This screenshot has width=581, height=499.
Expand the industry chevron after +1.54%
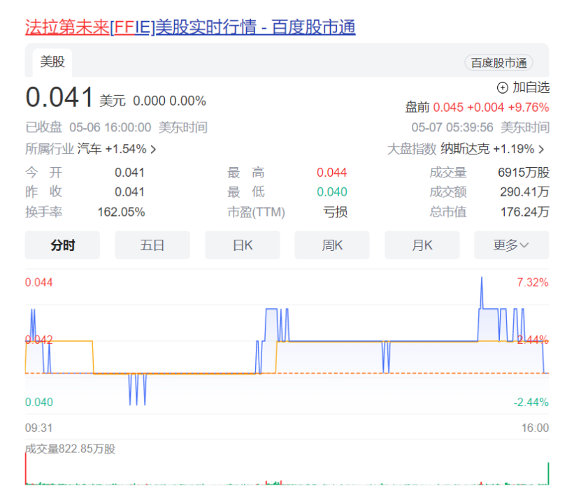point(153,150)
